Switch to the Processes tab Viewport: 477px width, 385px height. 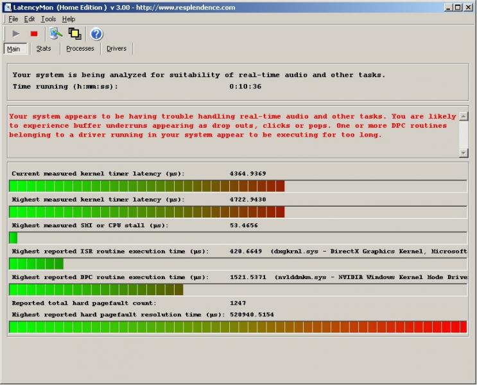(80, 49)
